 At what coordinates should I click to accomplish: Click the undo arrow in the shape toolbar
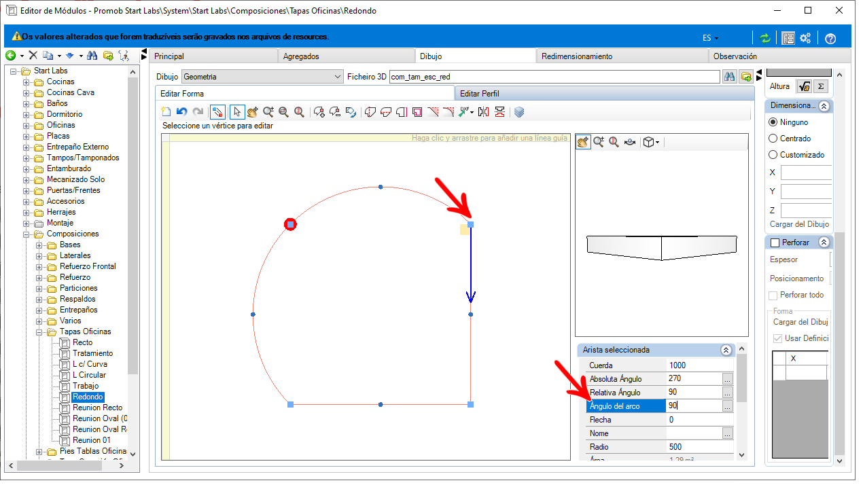point(181,111)
